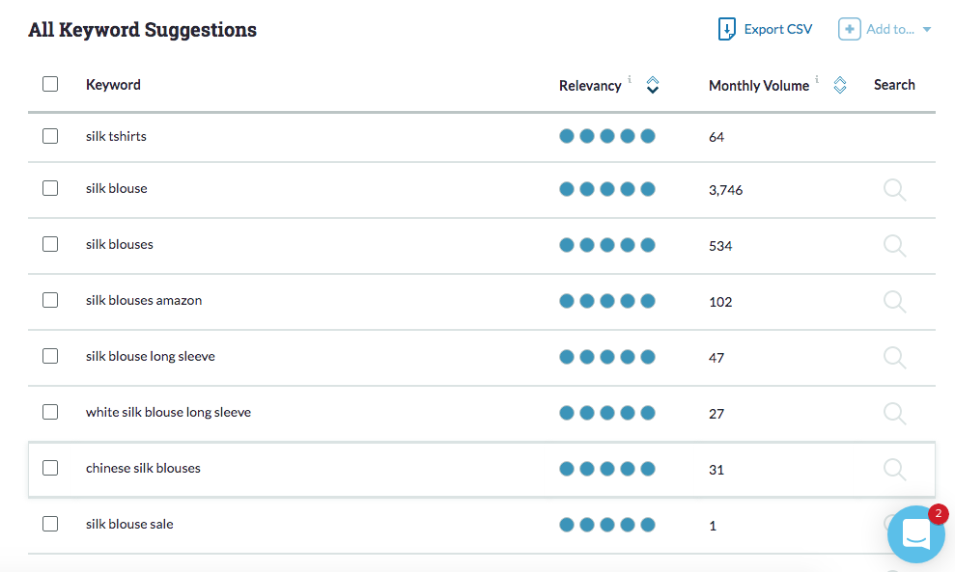955x572 pixels.
Task: Sort by Relevancy using sort arrows
Action: point(653,85)
